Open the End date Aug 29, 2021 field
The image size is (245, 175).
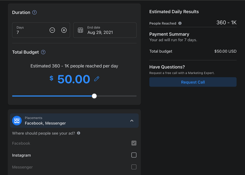point(105,30)
